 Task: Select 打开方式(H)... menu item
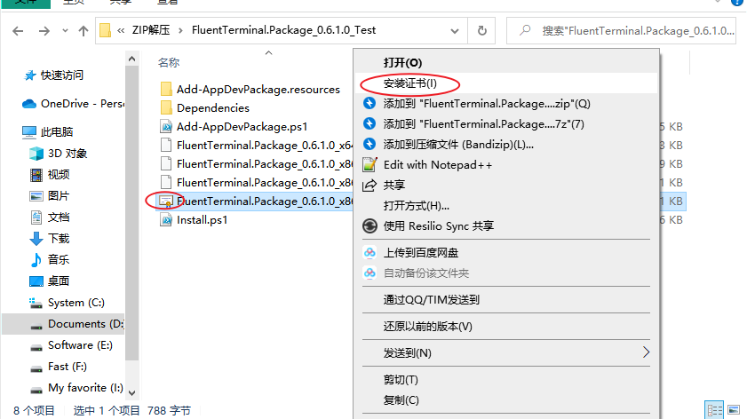(416, 206)
